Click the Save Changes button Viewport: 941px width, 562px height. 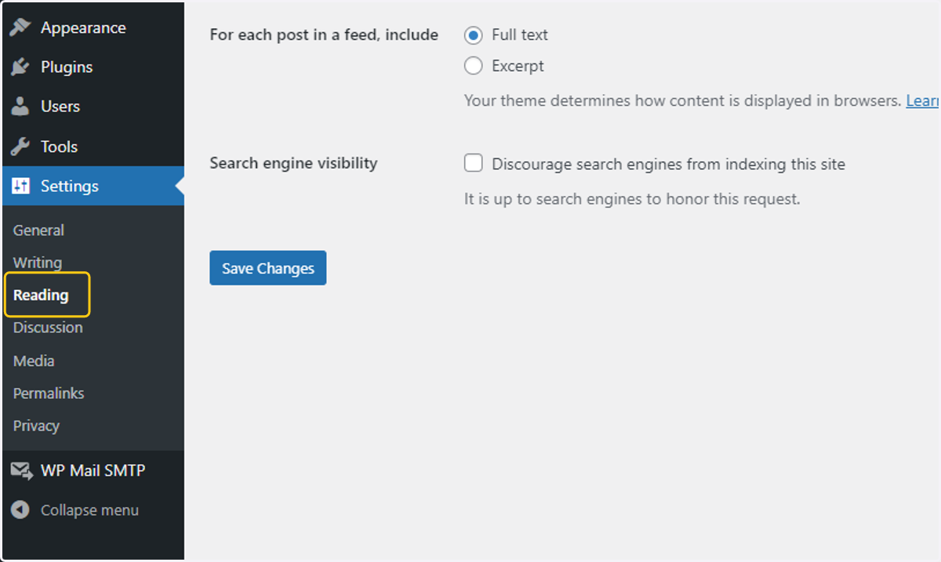coord(268,268)
